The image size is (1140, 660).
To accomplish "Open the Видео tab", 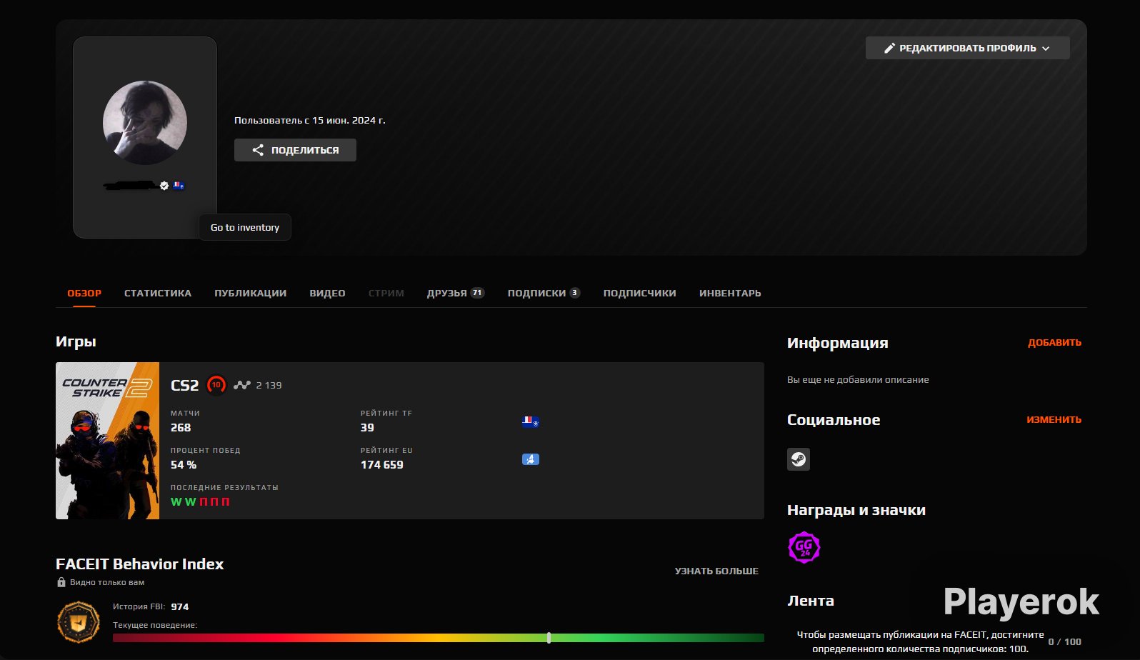I will [x=327, y=293].
